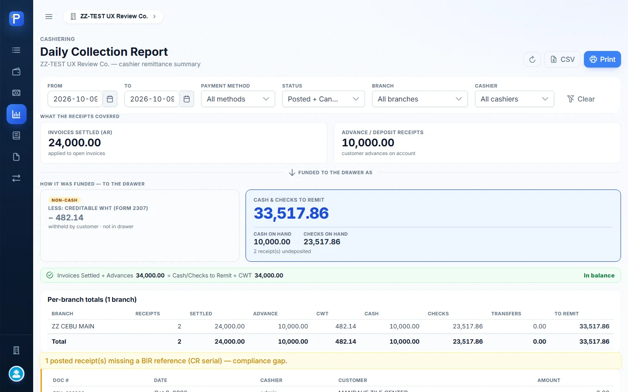Click the Invoices Settled 24,000.00 amount
The height and width of the screenshot is (392, 628).
point(75,142)
